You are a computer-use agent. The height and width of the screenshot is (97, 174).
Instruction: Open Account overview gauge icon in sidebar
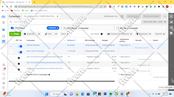[x=4, y=36]
